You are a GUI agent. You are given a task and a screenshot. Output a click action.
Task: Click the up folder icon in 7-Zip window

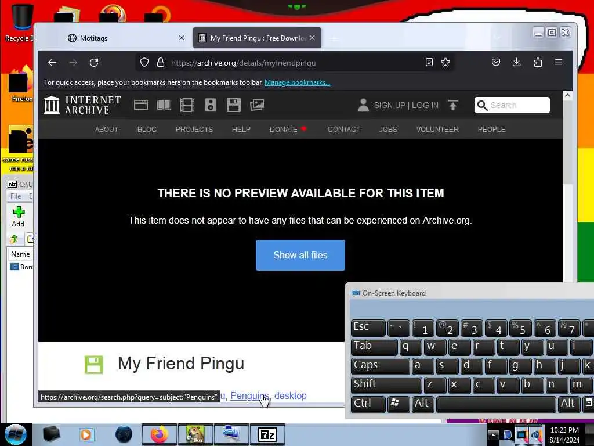[x=15, y=239]
